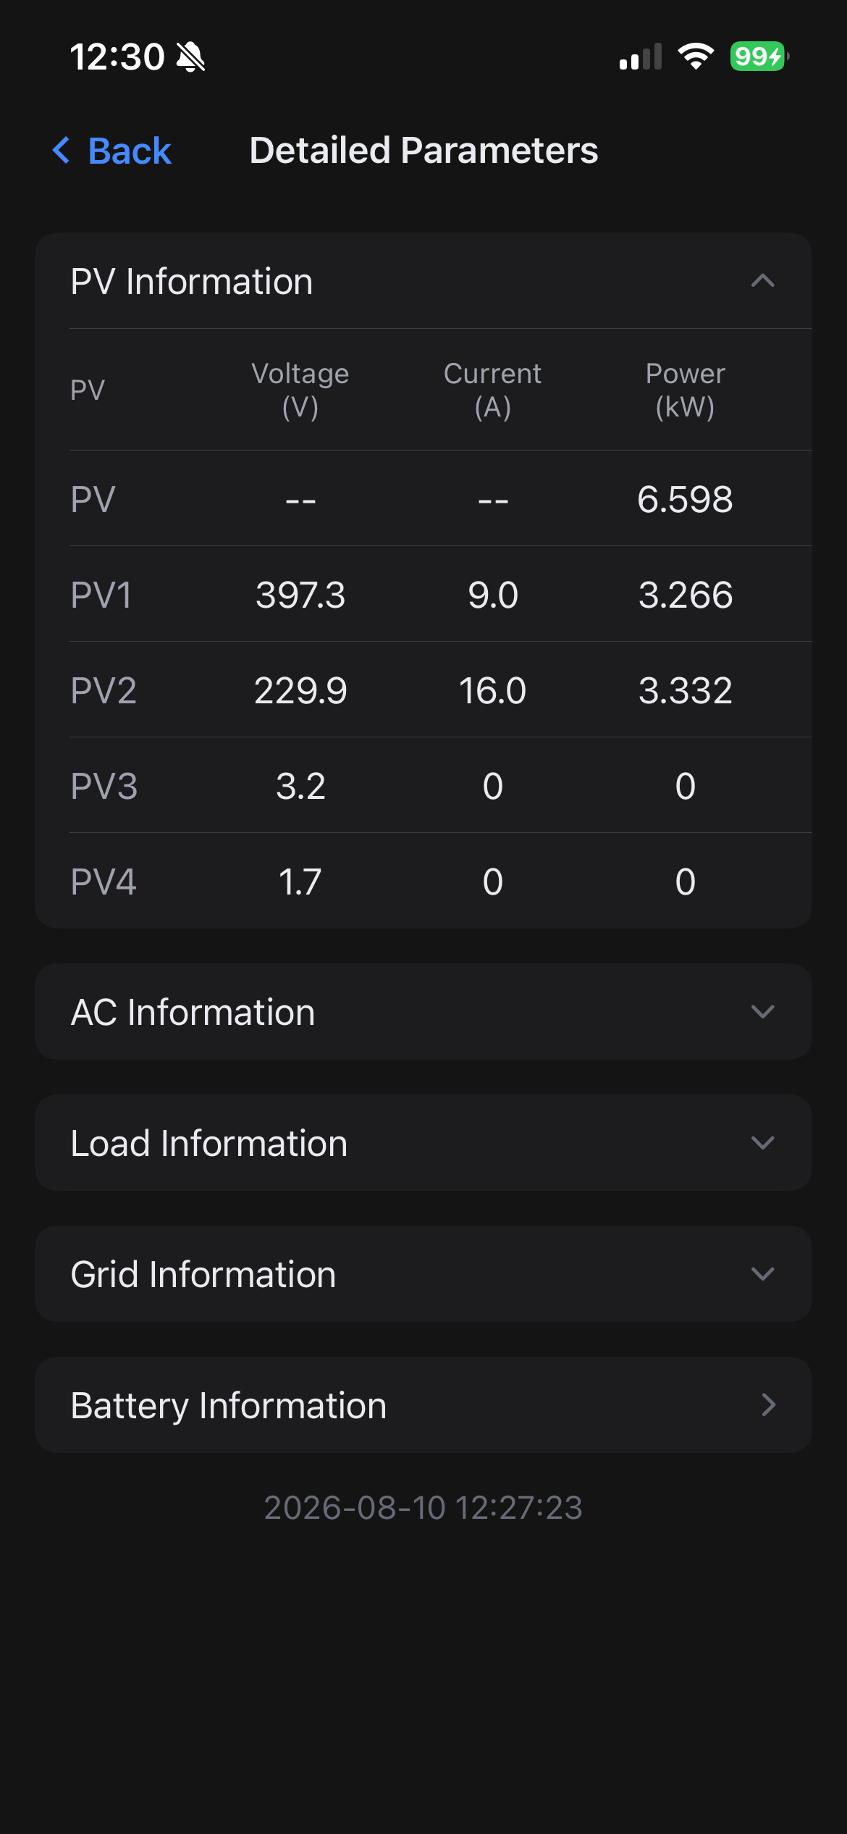The height and width of the screenshot is (1834, 847).
Task: Tap the battery charging indicator
Action: (759, 56)
